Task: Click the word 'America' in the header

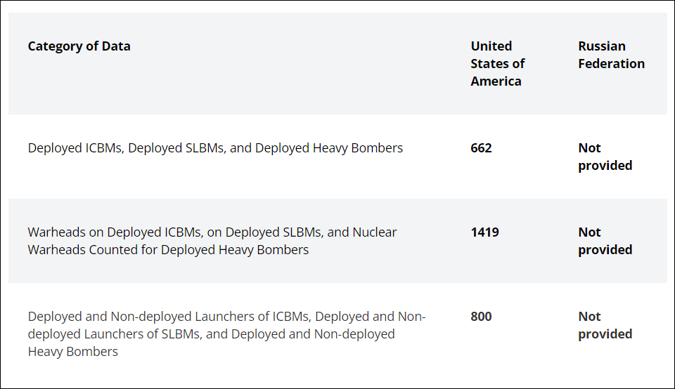Action: tap(496, 81)
